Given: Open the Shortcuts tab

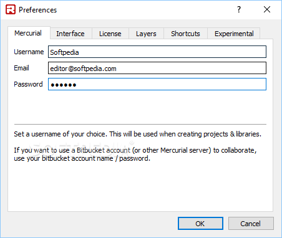Looking at the screenshot, I should point(185,34).
